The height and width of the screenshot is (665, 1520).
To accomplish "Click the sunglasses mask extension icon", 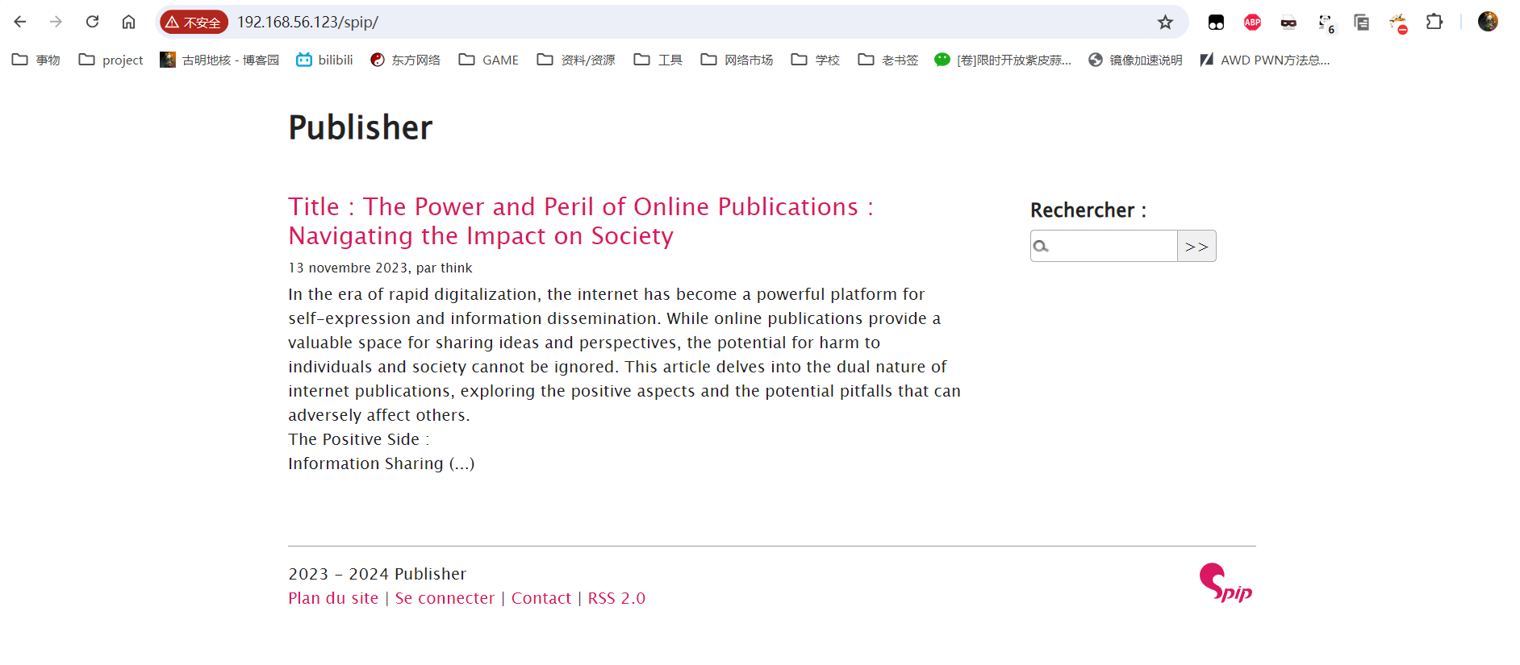I will [1288, 23].
